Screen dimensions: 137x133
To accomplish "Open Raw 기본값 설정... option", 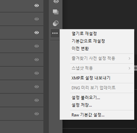I will [x=88, y=115].
